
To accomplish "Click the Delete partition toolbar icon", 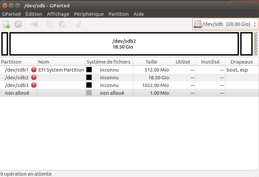I will point(18,24).
